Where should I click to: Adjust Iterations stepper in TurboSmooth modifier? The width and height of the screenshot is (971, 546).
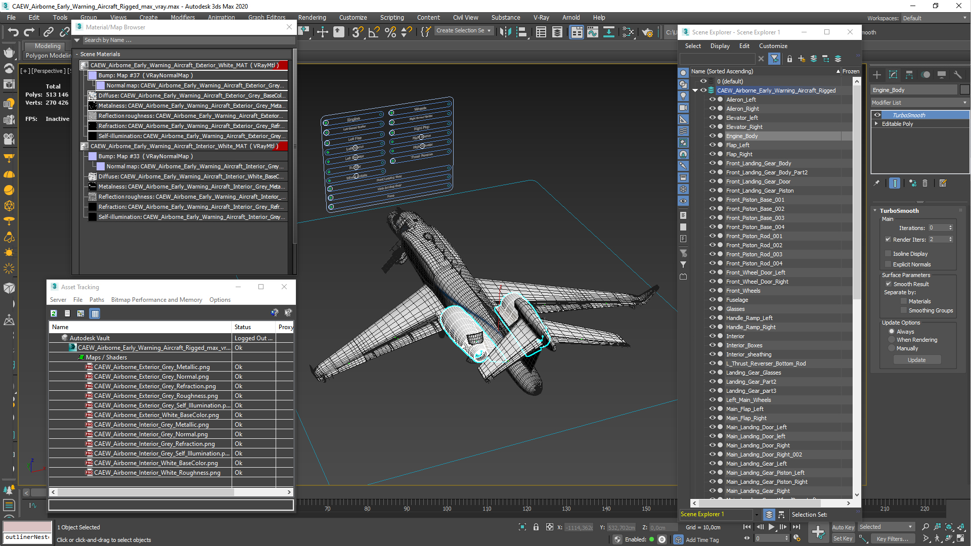[x=952, y=227]
